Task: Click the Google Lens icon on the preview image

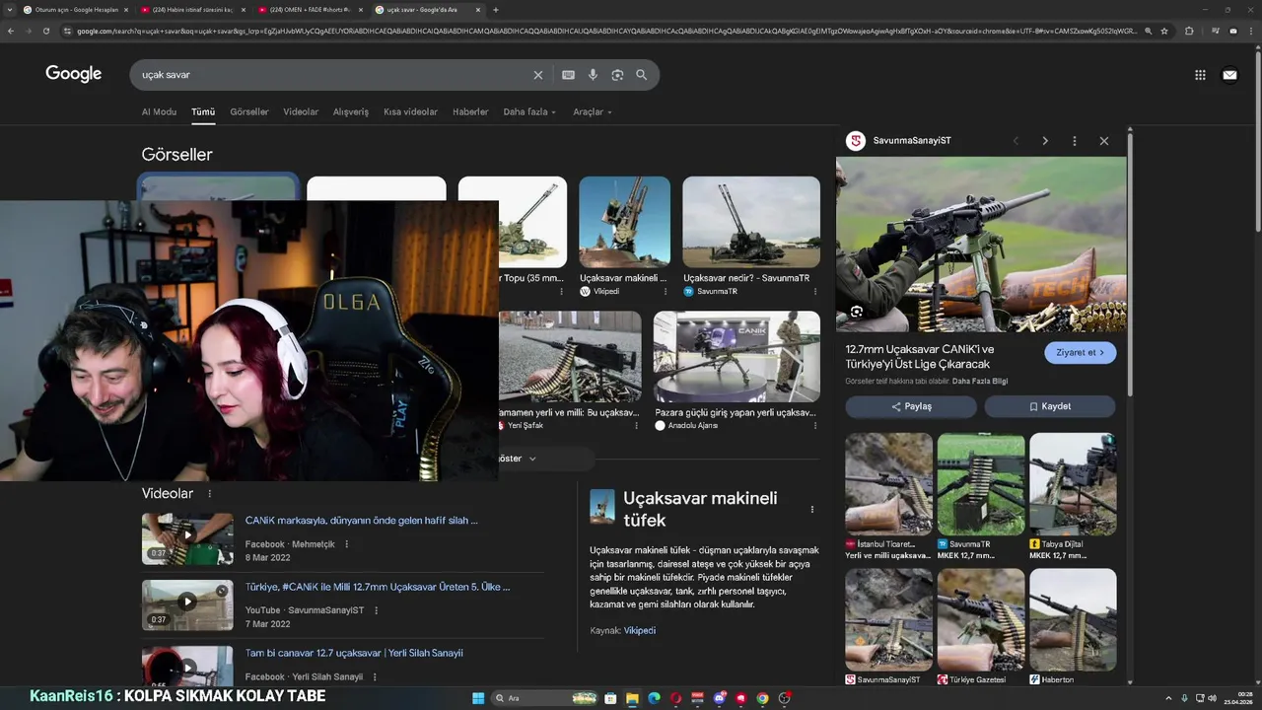Action: coord(857,312)
